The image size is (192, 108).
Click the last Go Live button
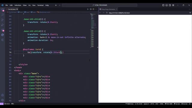[184, 104]
